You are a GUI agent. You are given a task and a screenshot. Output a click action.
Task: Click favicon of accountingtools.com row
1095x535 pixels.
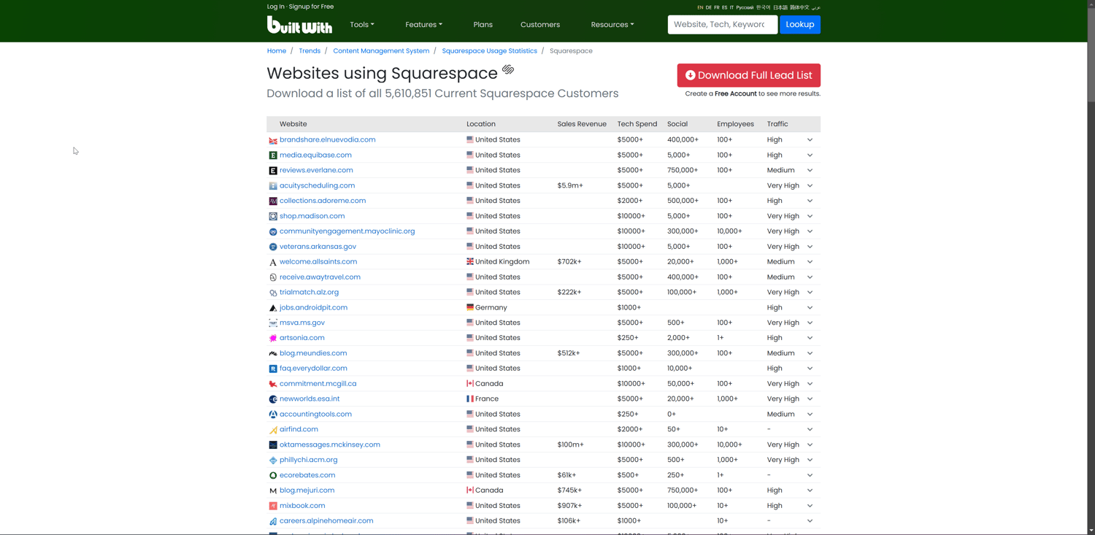273,415
